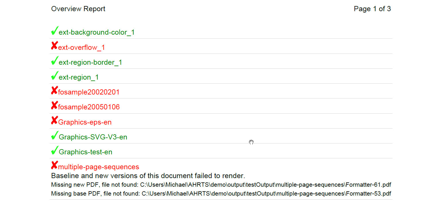Click the Formatter-61.pdf missing file path

click(266, 185)
